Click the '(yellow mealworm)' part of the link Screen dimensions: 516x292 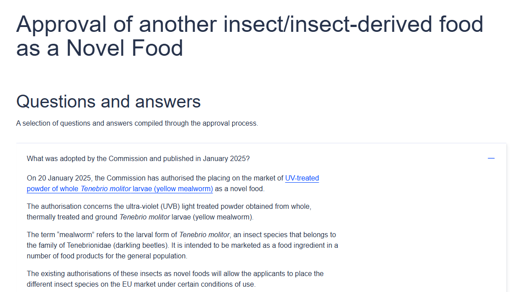[183, 189]
